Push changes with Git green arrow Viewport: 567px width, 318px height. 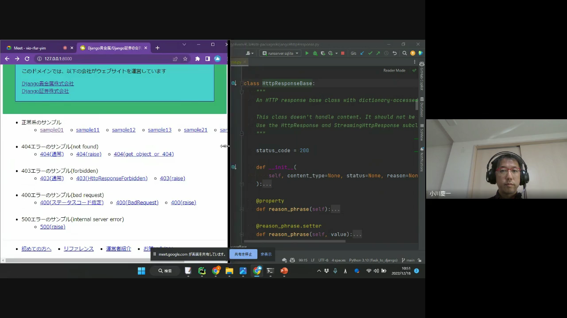click(378, 53)
